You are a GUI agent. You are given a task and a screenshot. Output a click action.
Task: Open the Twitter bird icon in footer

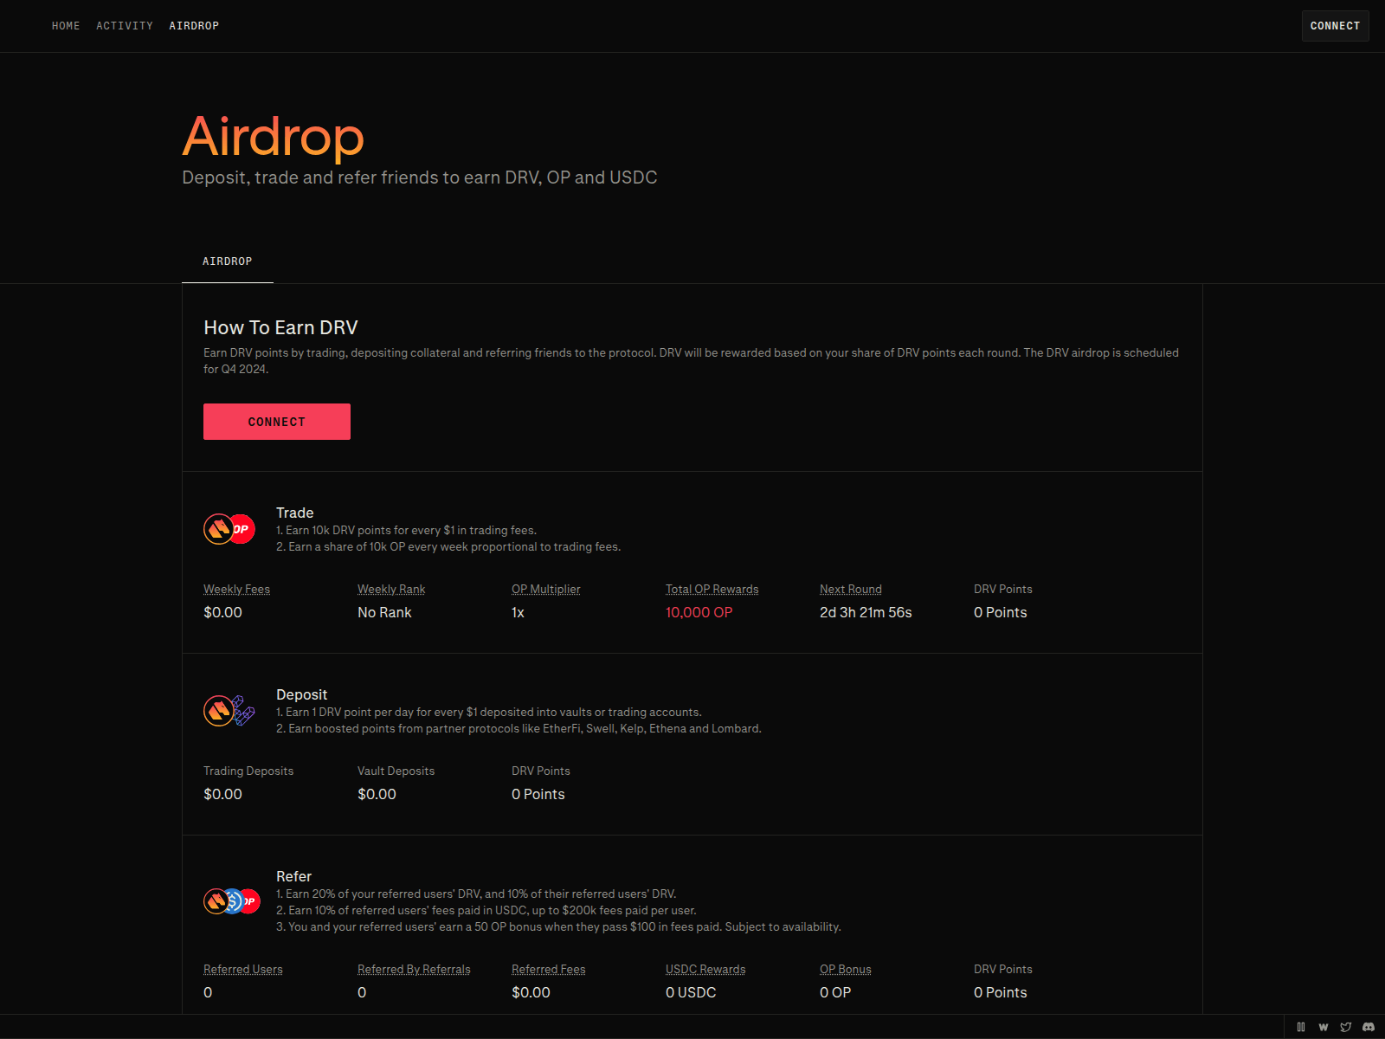pyautogui.click(x=1346, y=1027)
